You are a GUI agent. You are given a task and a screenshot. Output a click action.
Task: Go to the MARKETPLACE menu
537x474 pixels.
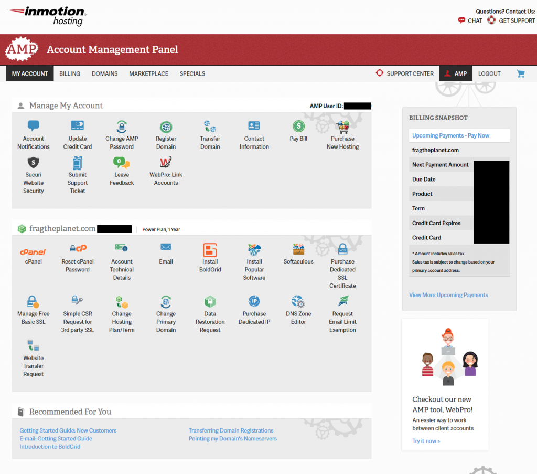(x=148, y=73)
